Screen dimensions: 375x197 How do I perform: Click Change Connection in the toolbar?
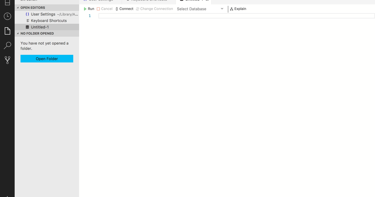pos(154,9)
